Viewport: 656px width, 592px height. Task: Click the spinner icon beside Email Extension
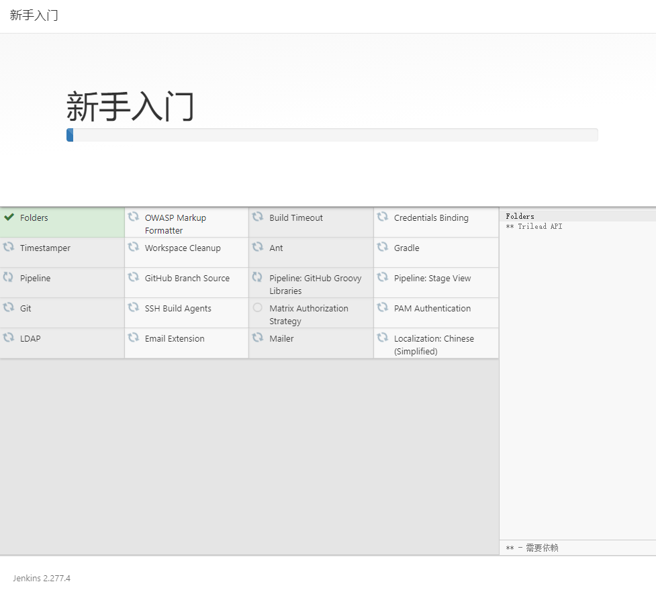click(x=134, y=338)
